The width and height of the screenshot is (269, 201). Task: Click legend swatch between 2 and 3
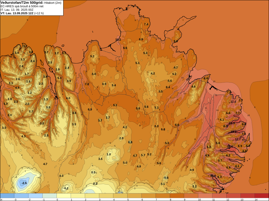[92, 196]
